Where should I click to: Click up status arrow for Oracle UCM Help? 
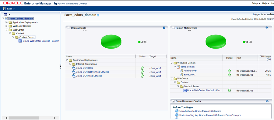142,68
